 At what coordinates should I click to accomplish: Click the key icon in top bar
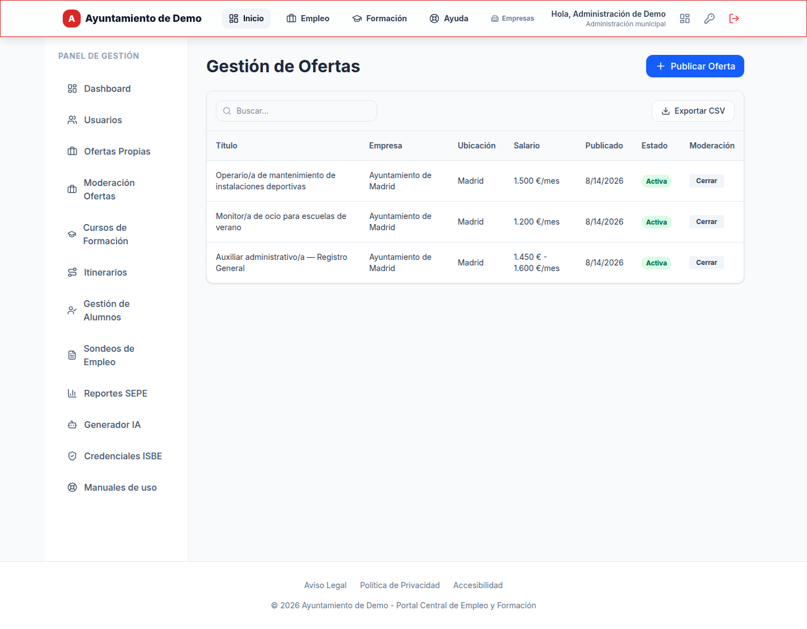tap(709, 18)
